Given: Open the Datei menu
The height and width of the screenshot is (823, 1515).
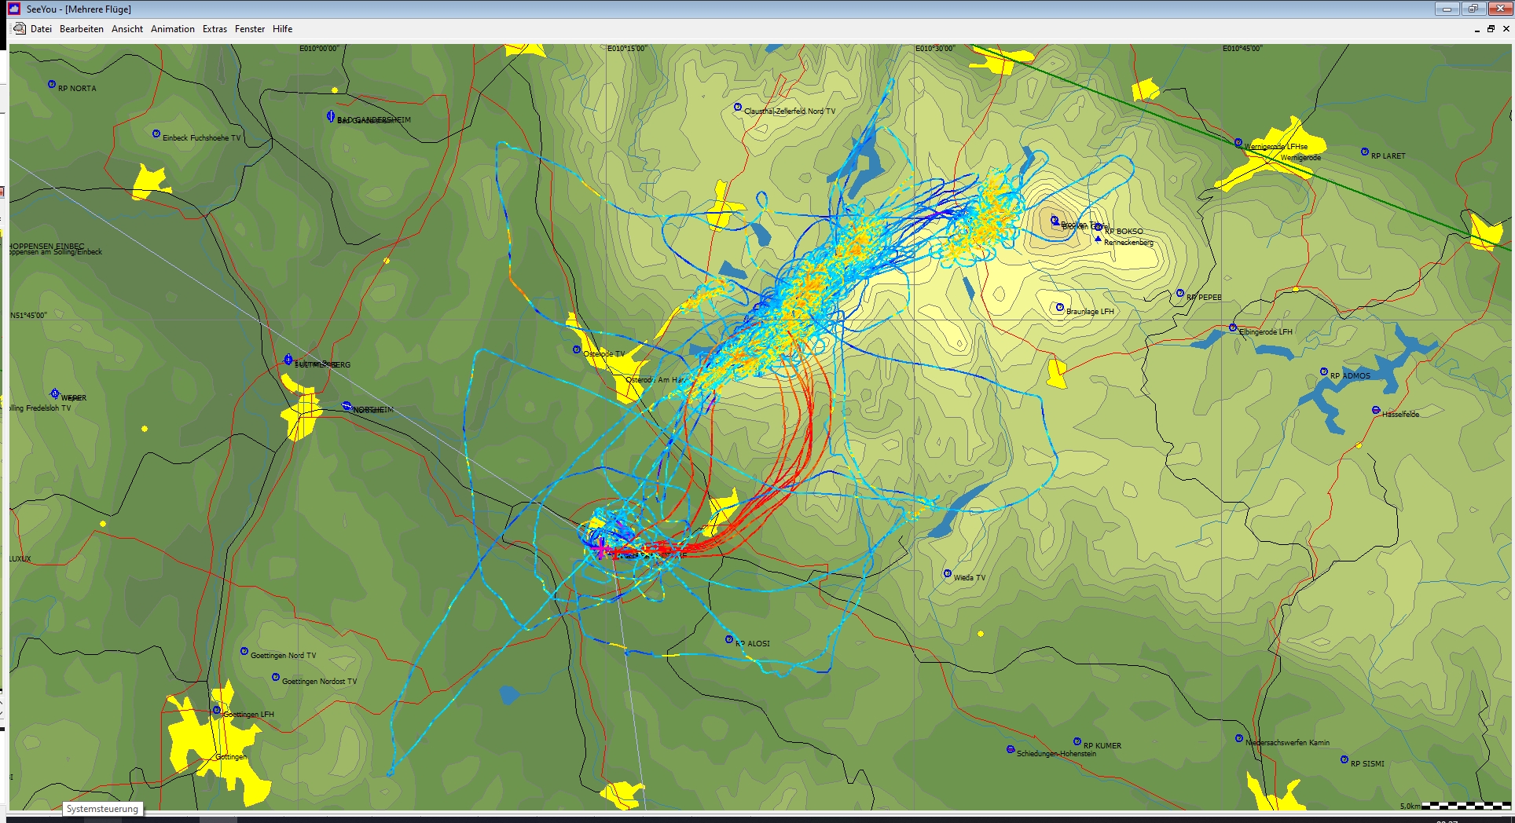Looking at the screenshot, I should point(41,29).
